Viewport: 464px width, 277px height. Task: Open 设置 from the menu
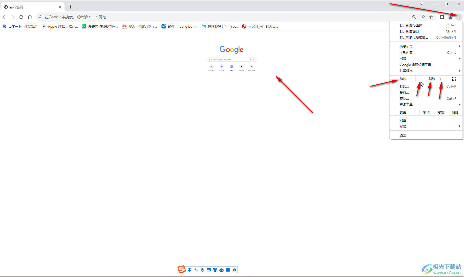click(426, 120)
